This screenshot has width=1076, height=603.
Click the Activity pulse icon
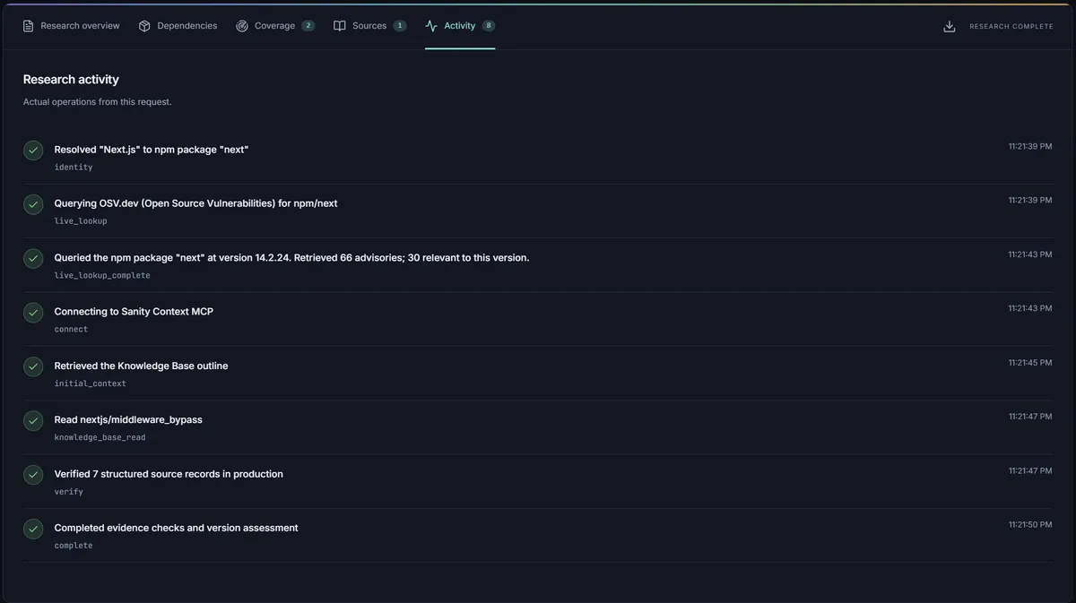tap(431, 26)
